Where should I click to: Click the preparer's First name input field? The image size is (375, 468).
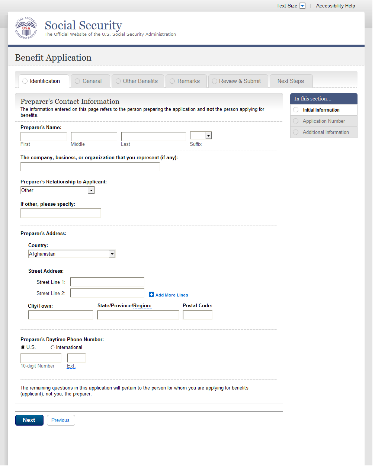tap(44, 136)
